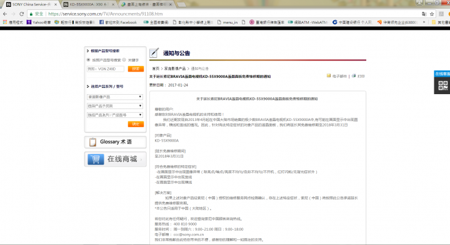Go back with the browser back arrow
Viewport: 450px width, 245px height.
(x=5, y=14)
